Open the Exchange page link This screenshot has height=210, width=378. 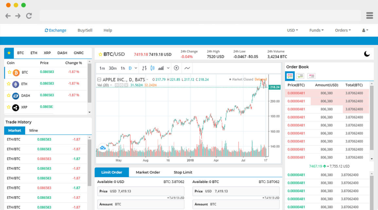56,30
